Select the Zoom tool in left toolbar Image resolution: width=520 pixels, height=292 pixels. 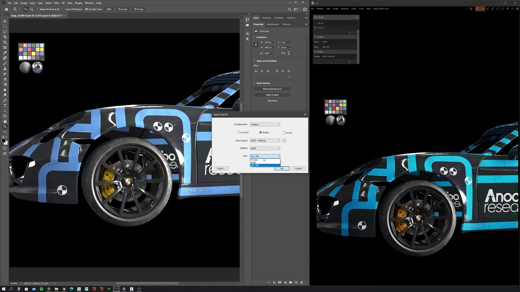tap(5, 127)
